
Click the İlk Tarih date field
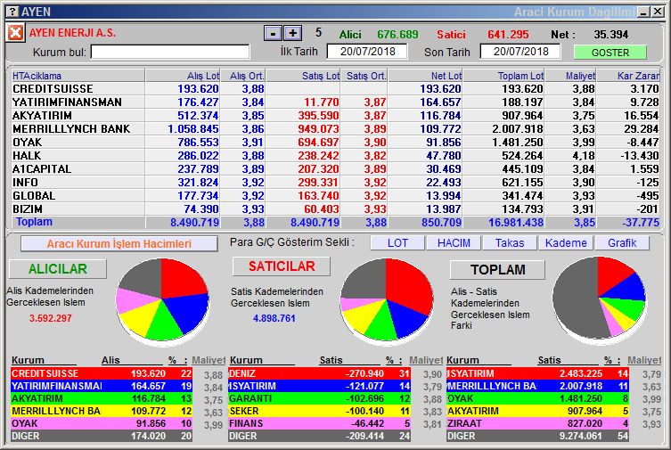click(367, 52)
